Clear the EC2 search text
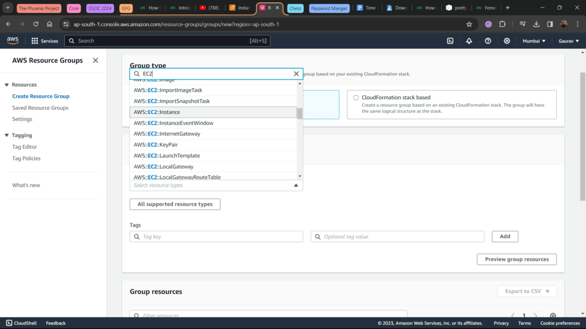Image resolution: width=586 pixels, height=329 pixels. (296, 74)
